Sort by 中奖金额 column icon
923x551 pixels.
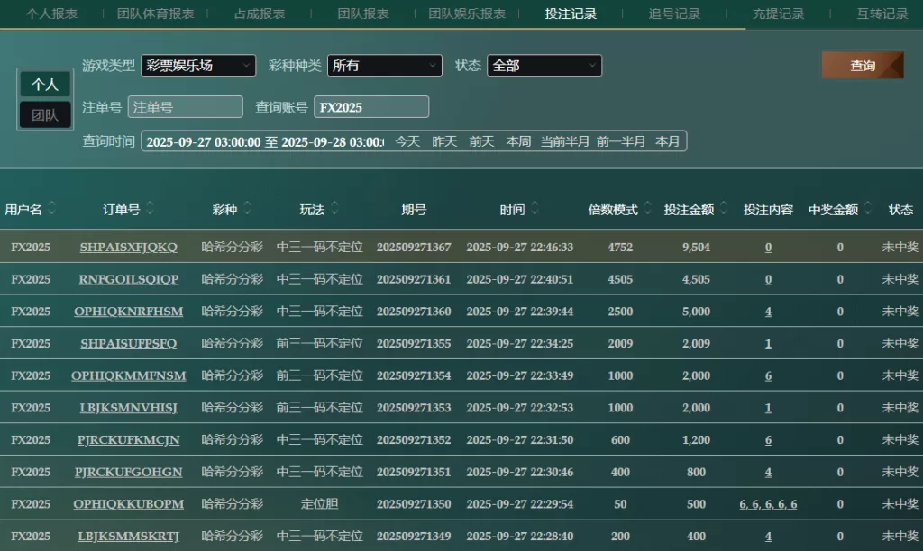click(868, 209)
